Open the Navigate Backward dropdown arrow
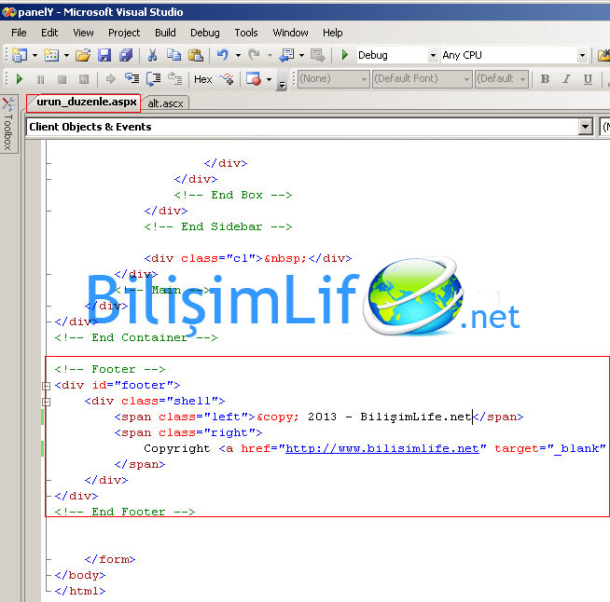This screenshot has height=602, width=610. pyautogui.click(x=301, y=56)
